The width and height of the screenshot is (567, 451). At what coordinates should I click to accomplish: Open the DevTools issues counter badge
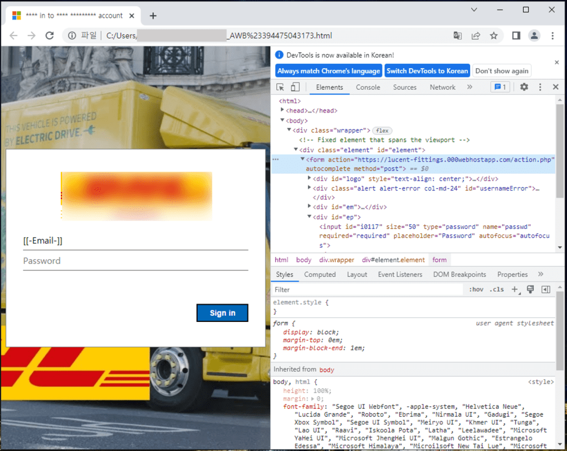[x=500, y=87]
